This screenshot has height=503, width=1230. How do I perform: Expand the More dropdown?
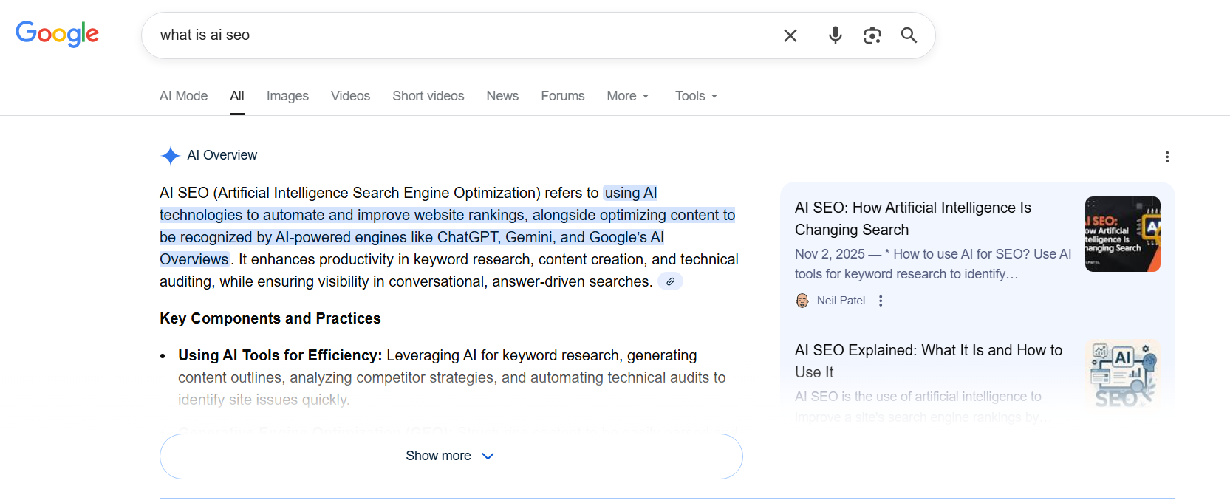pyautogui.click(x=628, y=96)
